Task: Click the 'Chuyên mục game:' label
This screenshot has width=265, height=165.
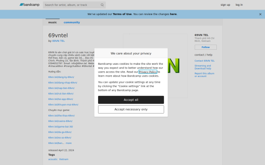Action: 59,110
